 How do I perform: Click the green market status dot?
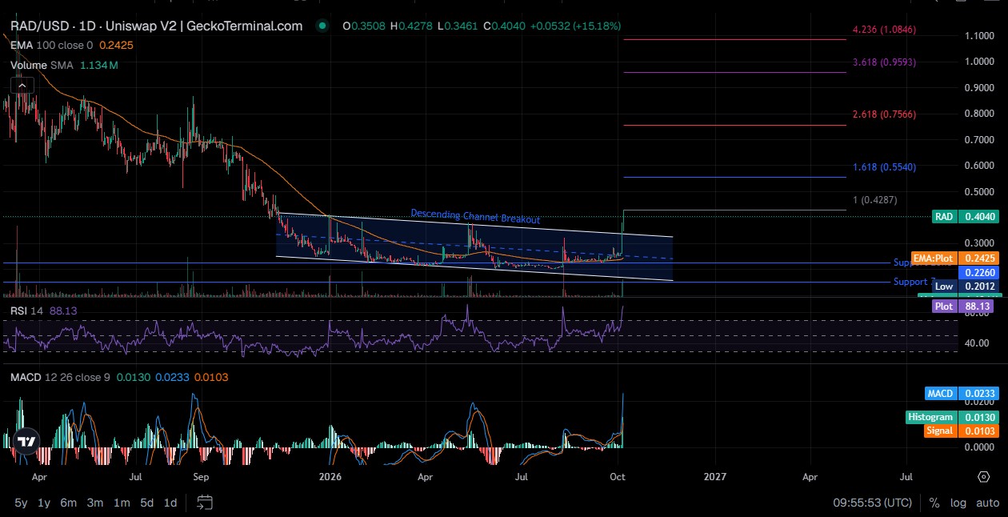(322, 26)
